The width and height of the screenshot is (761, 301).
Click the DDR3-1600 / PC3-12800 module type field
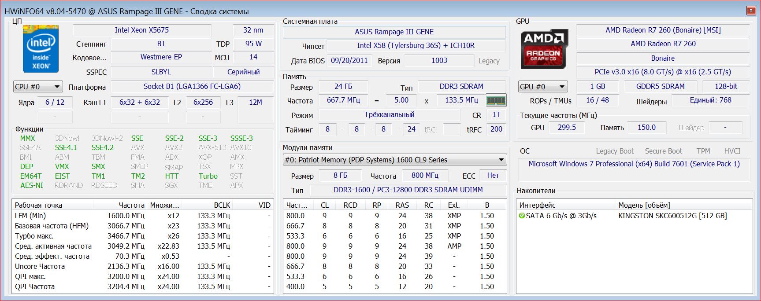point(408,190)
